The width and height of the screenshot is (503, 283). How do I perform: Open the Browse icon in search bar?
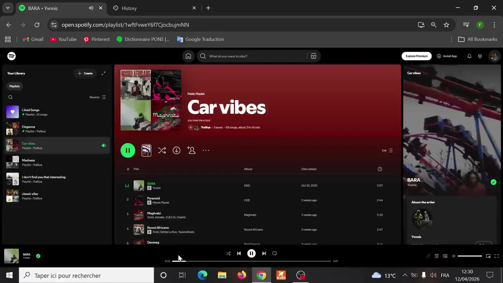[x=314, y=56]
